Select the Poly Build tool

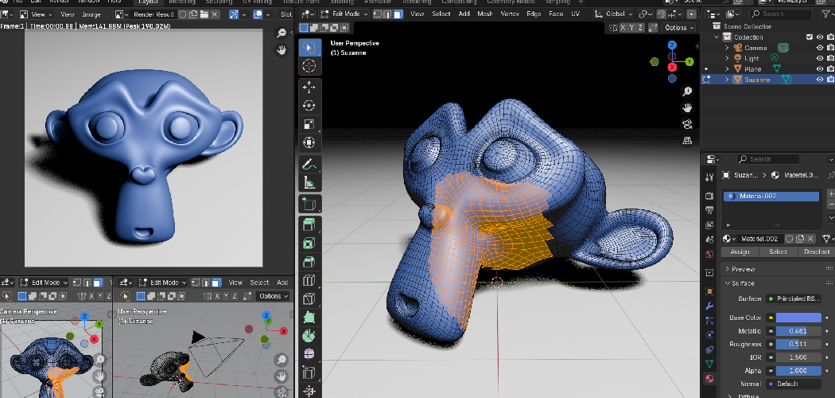click(309, 318)
